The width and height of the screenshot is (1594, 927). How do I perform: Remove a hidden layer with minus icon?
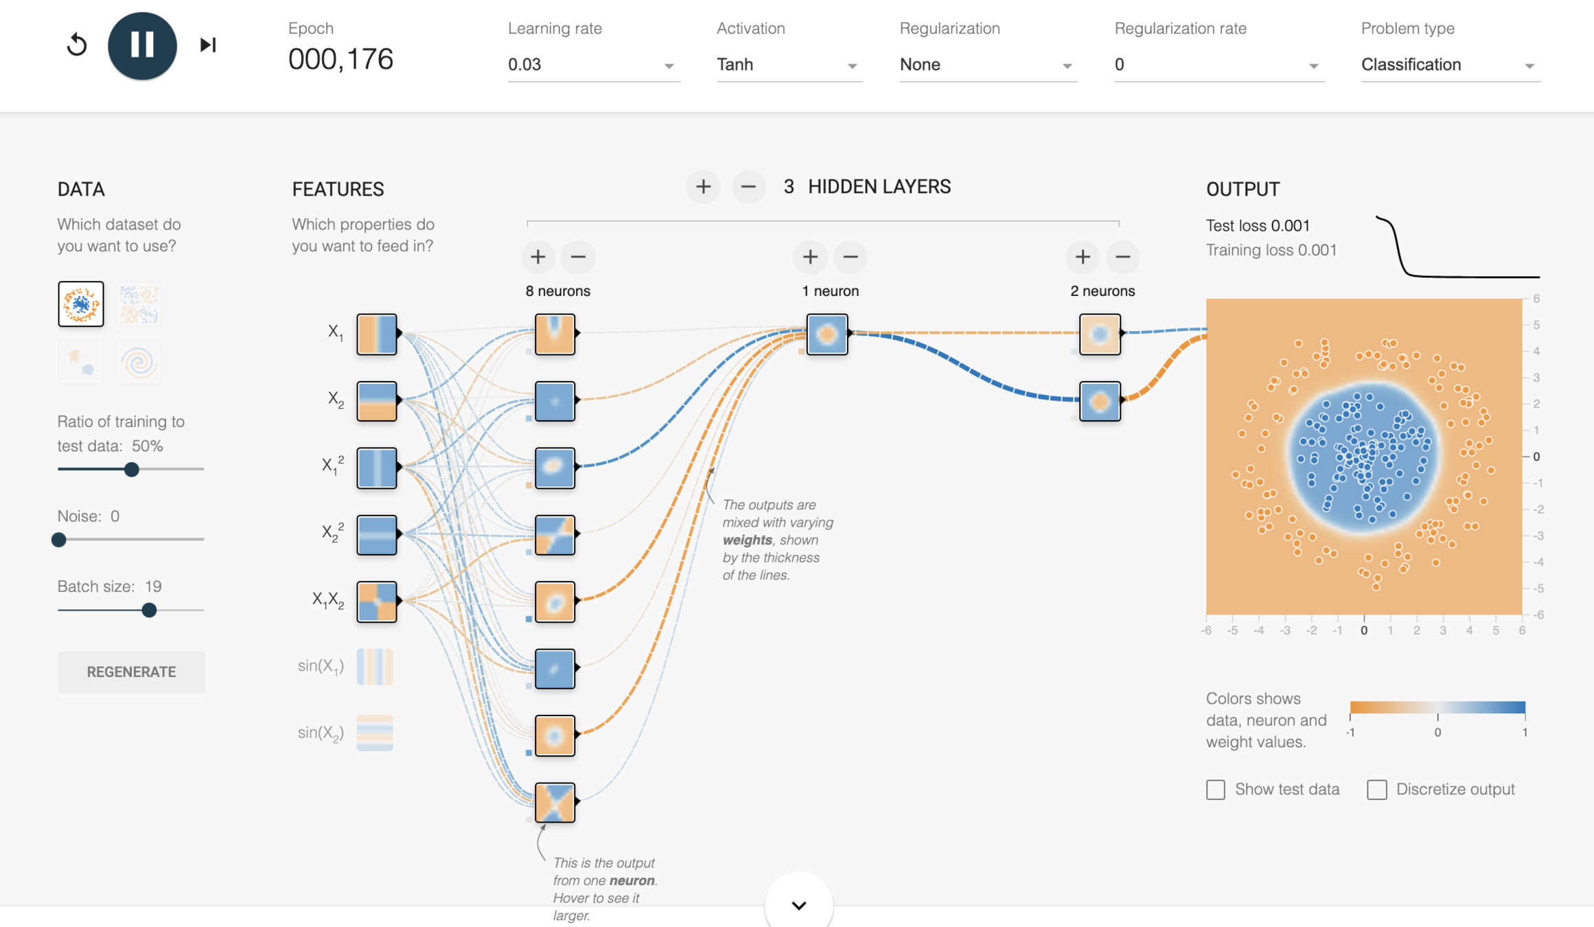point(748,187)
